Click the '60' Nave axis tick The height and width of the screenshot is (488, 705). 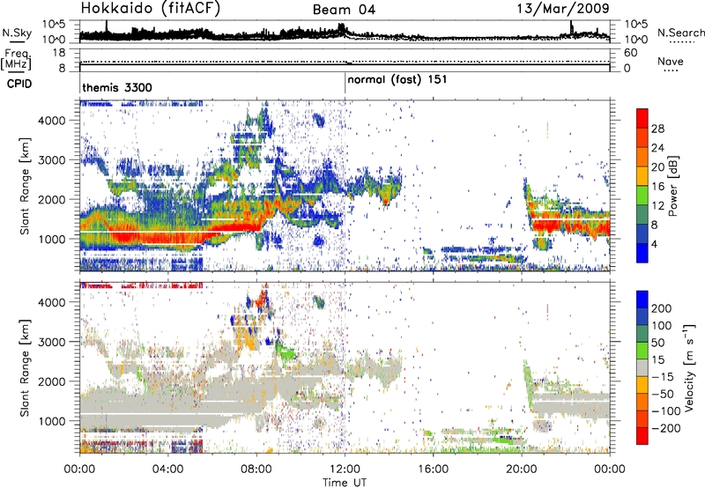[630, 53]
